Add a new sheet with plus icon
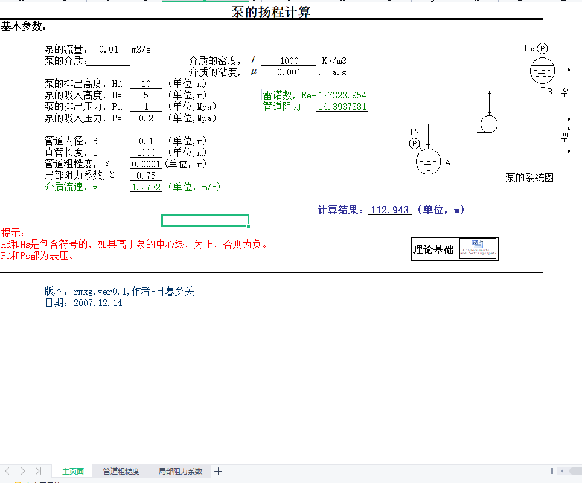582x483 pixels. pos(219,471)
